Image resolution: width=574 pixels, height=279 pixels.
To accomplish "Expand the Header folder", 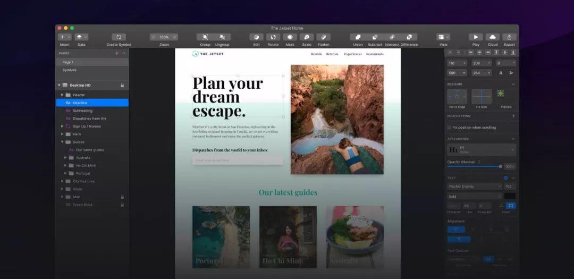I will 62,95.
